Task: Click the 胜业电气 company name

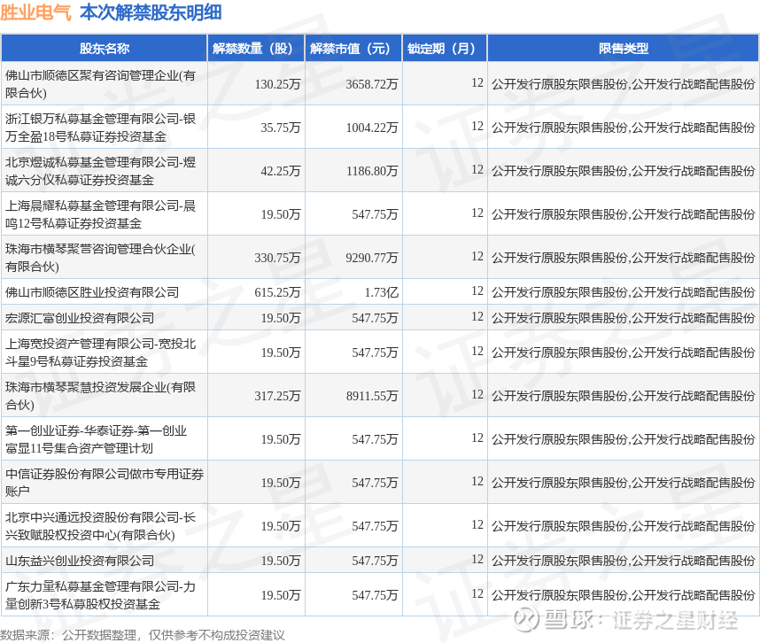Action: (35, 12)
